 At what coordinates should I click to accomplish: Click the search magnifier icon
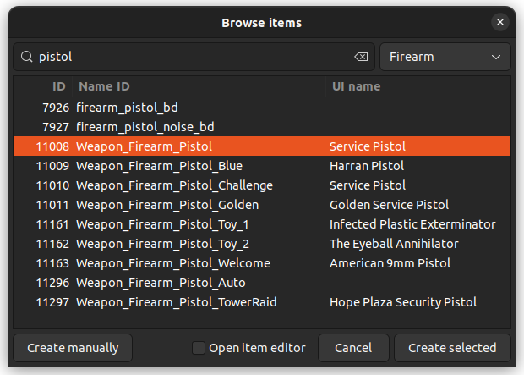click(x=26, y=57)
